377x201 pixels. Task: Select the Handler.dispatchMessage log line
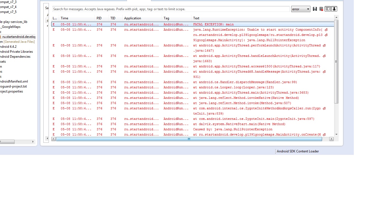tap(193, 82)
